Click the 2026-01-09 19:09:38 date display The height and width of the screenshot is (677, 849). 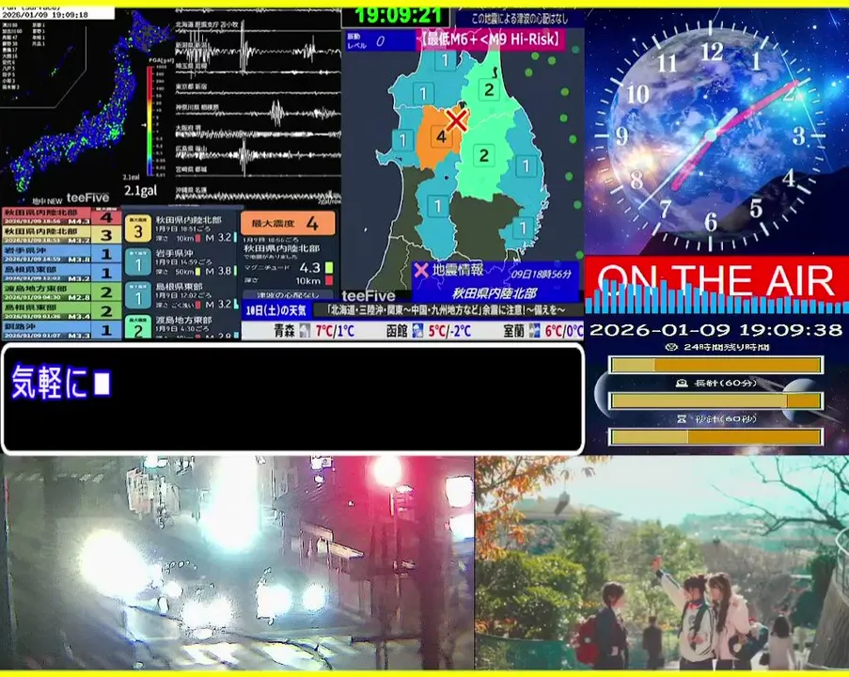point(715,330)
